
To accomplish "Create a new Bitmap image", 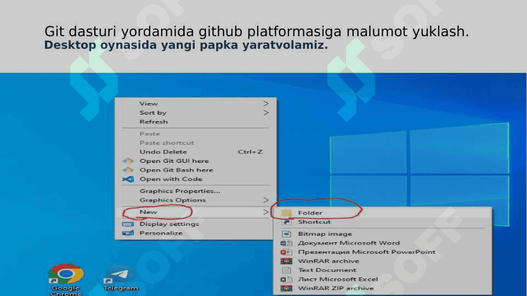I will tap(383, 234).
